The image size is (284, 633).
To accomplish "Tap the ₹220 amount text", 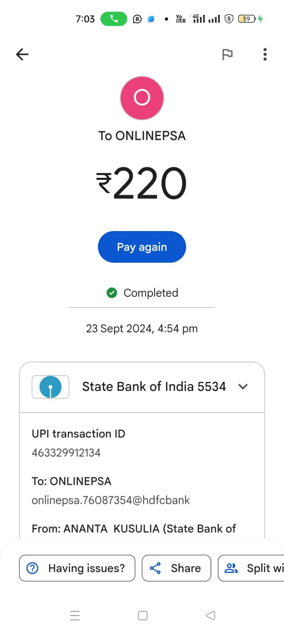I will click(142, 184).
